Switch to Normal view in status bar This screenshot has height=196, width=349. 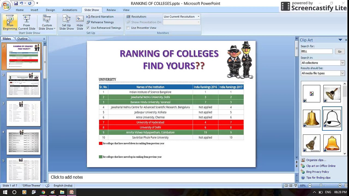click(286, 185)
